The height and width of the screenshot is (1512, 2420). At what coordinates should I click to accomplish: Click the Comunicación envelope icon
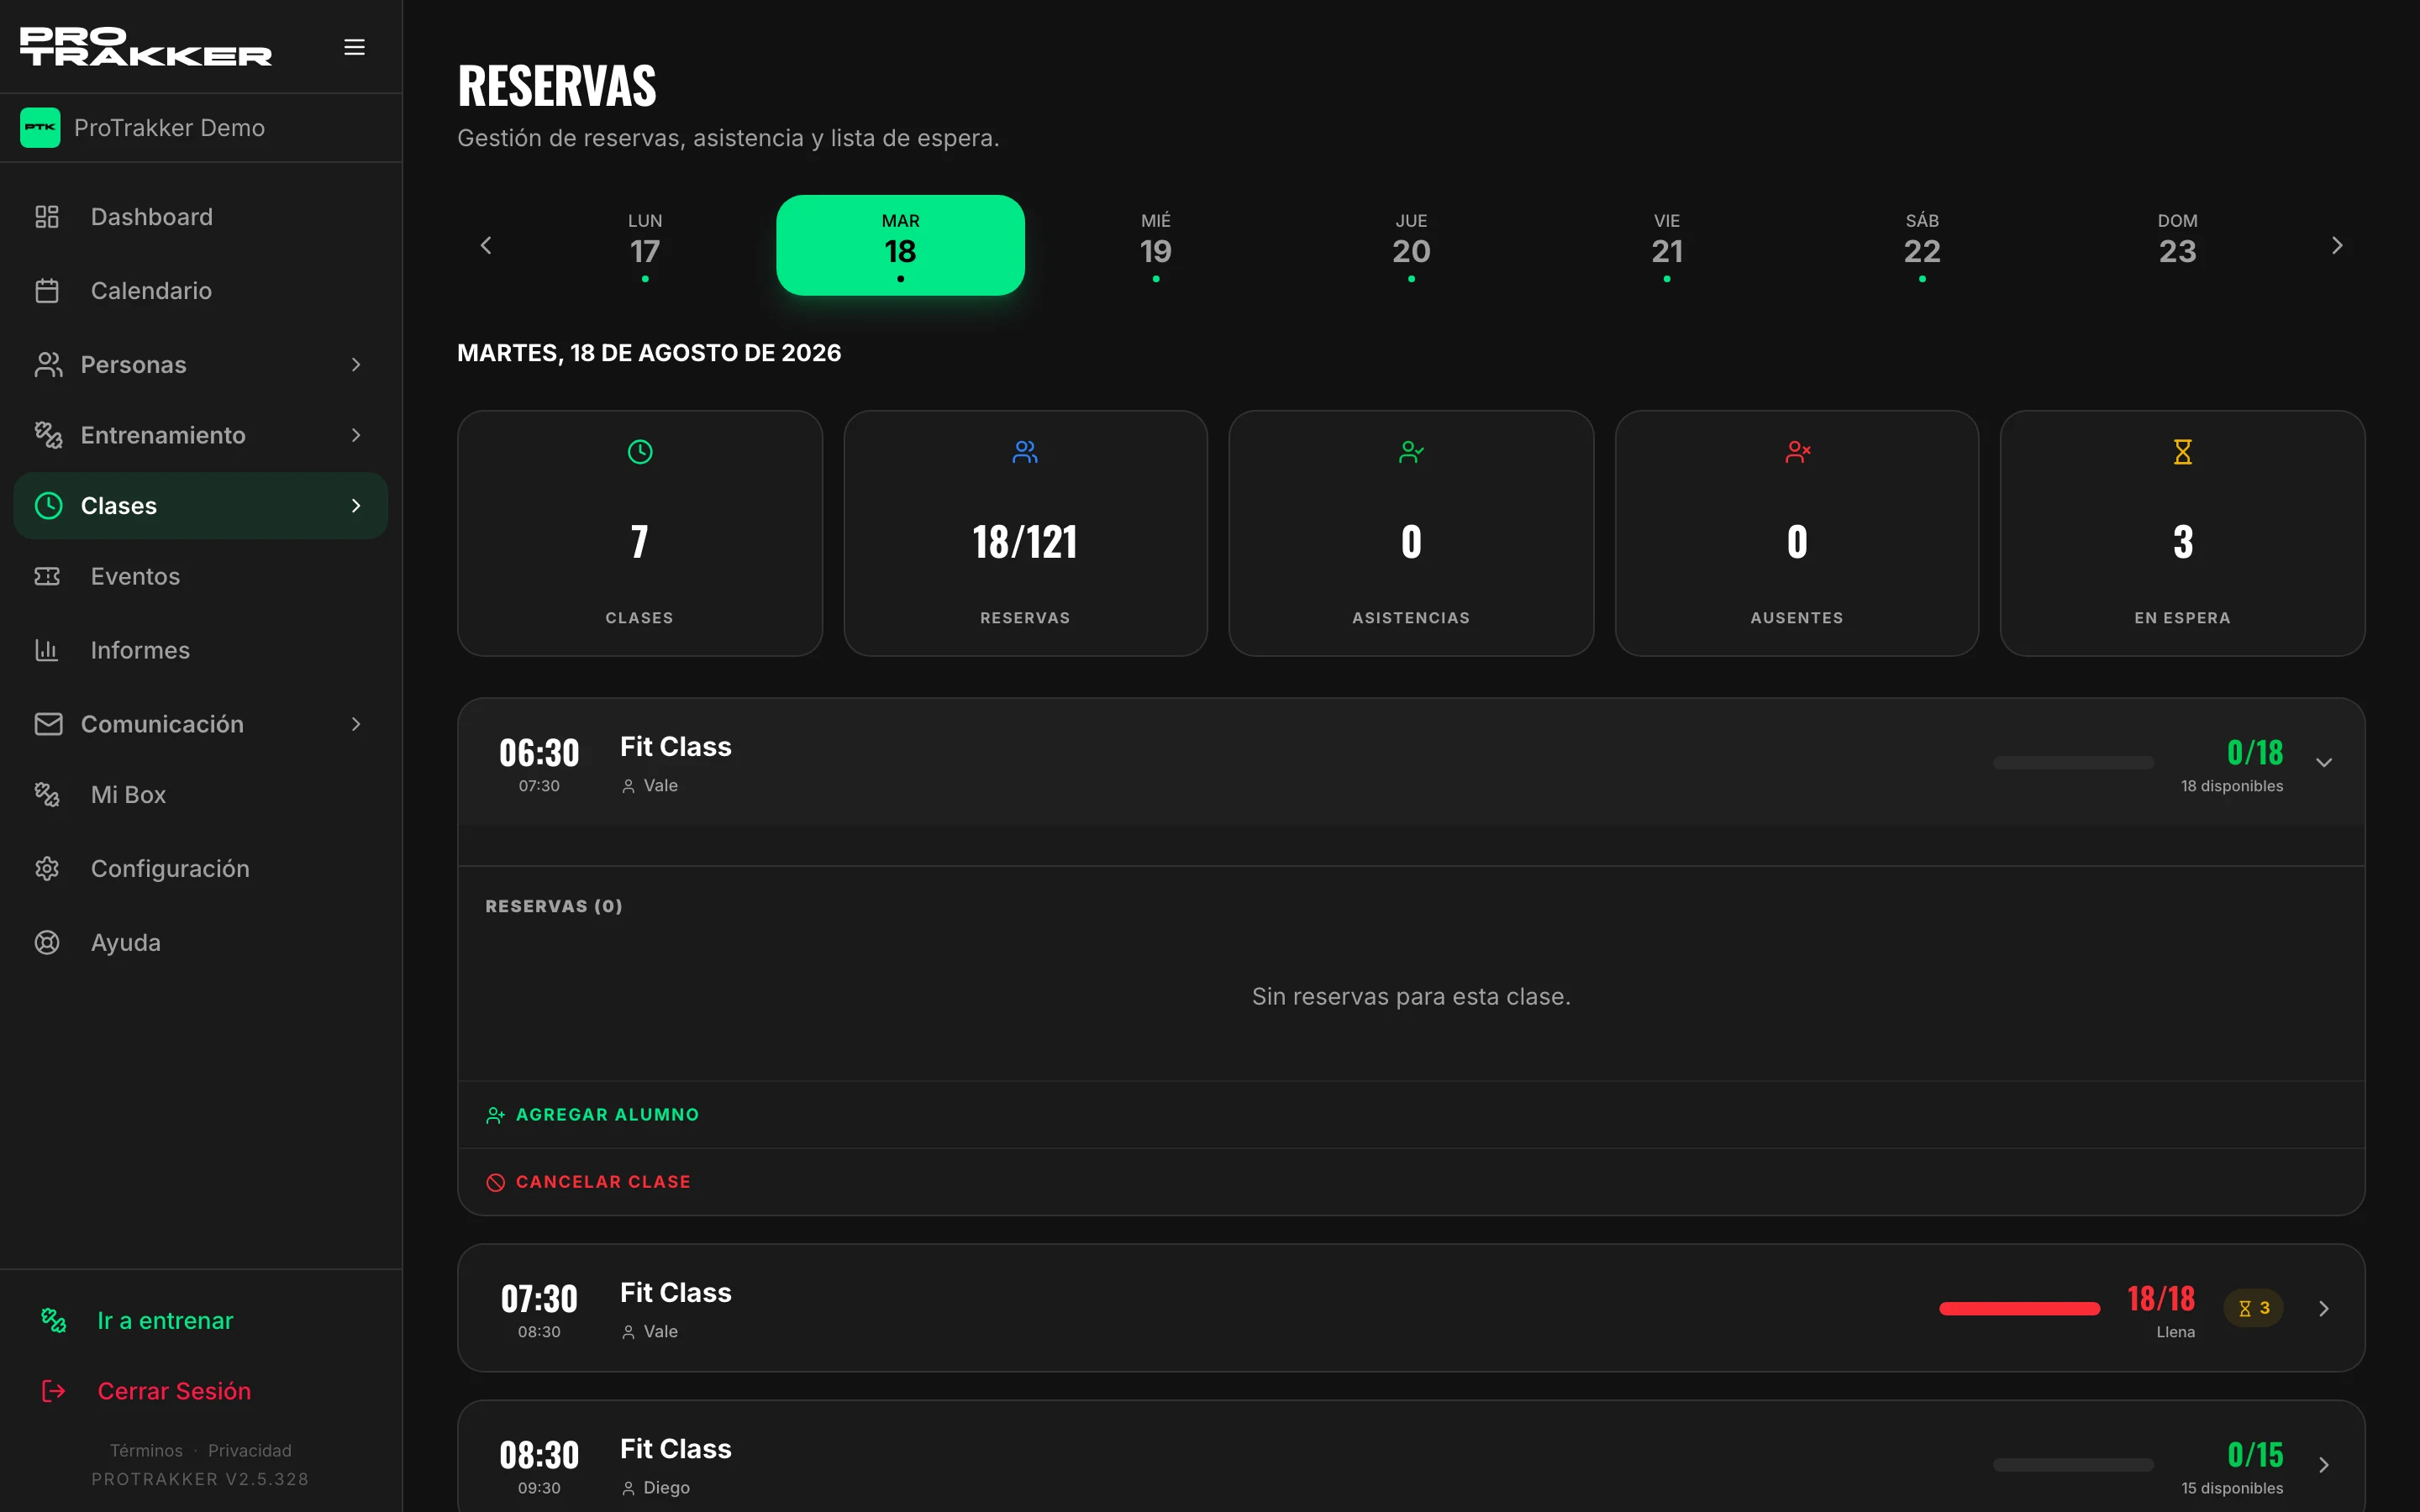48,724
